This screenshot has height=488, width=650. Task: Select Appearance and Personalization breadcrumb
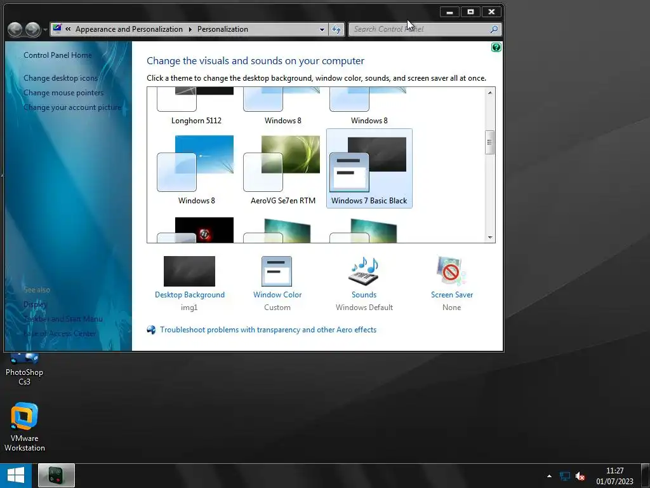coord(129,29)
